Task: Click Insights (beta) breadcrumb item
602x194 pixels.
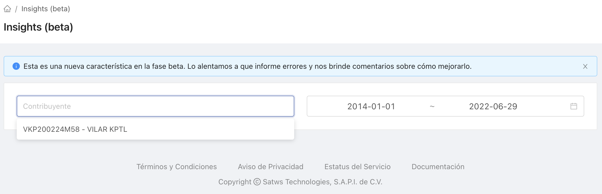Action: [x=46, y=9]
